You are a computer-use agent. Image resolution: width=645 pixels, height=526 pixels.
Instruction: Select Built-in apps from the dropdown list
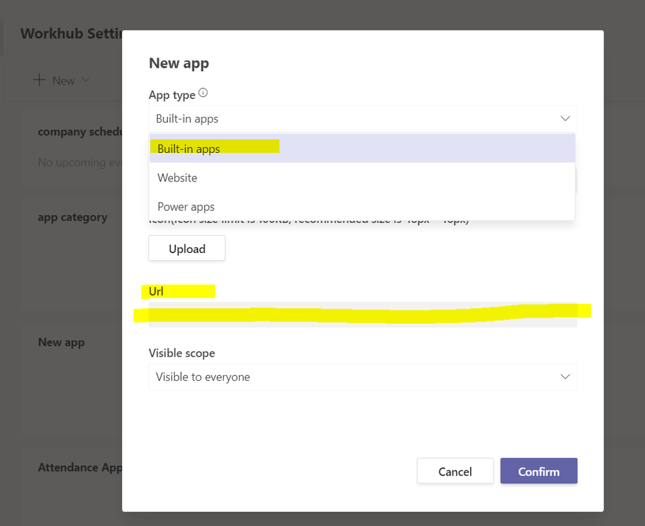pos(187,148)
